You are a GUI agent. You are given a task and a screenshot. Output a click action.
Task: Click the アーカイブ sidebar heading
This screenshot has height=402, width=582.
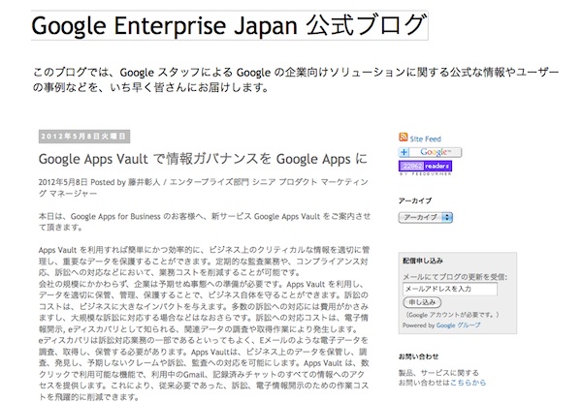pos(415,201)
